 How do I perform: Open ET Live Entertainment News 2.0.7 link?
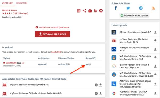135,32
